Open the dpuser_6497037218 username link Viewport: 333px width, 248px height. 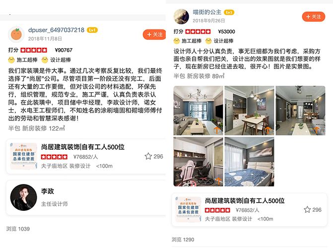pyautogui.click(x=56, y=30)
